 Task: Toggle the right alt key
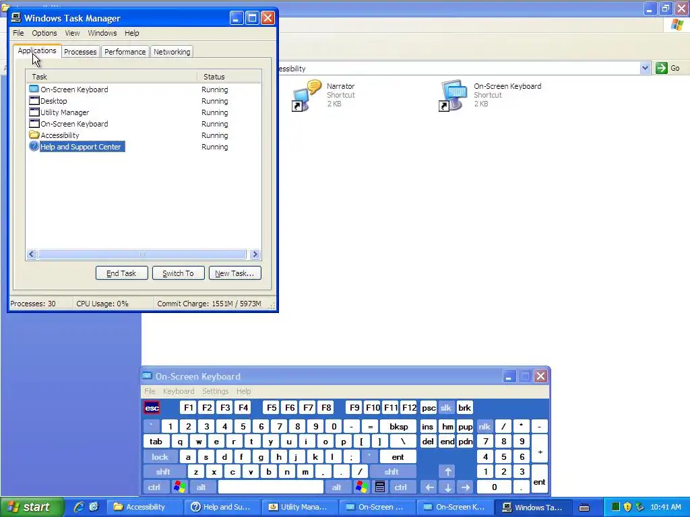pos(337,487)
